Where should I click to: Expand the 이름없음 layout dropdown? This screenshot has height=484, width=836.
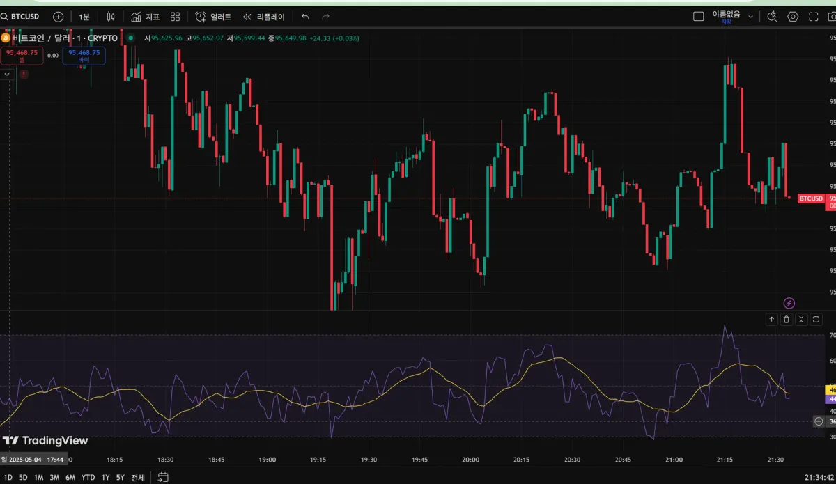750,16
